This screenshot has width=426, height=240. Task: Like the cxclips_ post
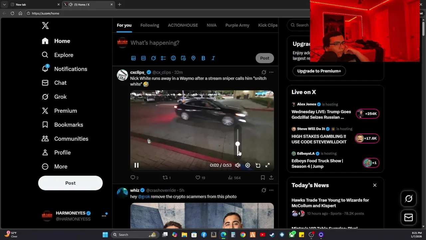(200, 178)
